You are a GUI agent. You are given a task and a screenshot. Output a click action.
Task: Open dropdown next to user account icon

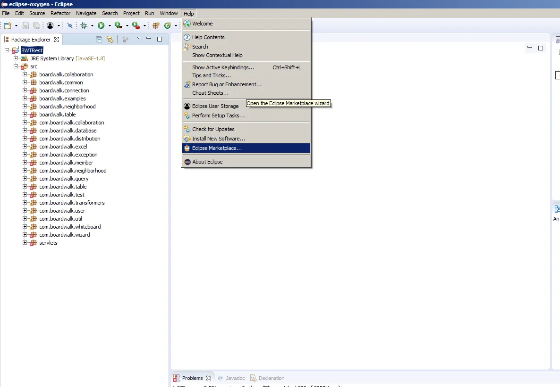(x=59, y=25)
